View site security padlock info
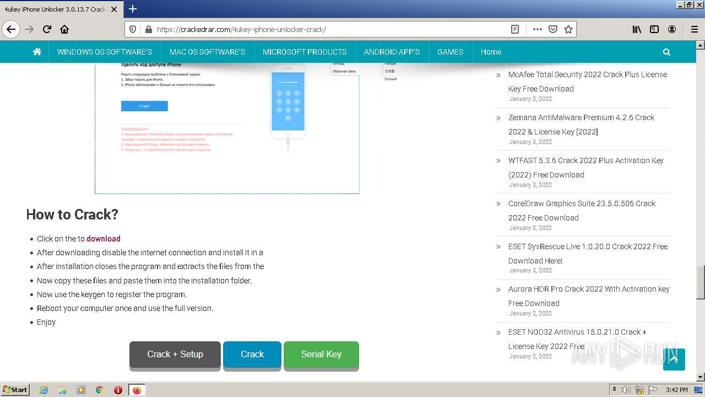This screenshot has height=397, width=705. point(148,29)
